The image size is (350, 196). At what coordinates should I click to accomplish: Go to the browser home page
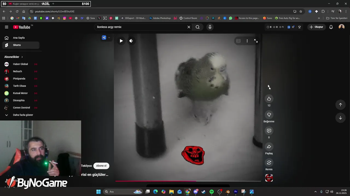(24, 11)
